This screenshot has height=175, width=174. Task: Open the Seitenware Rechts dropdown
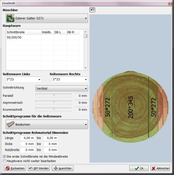click(70, 79)
